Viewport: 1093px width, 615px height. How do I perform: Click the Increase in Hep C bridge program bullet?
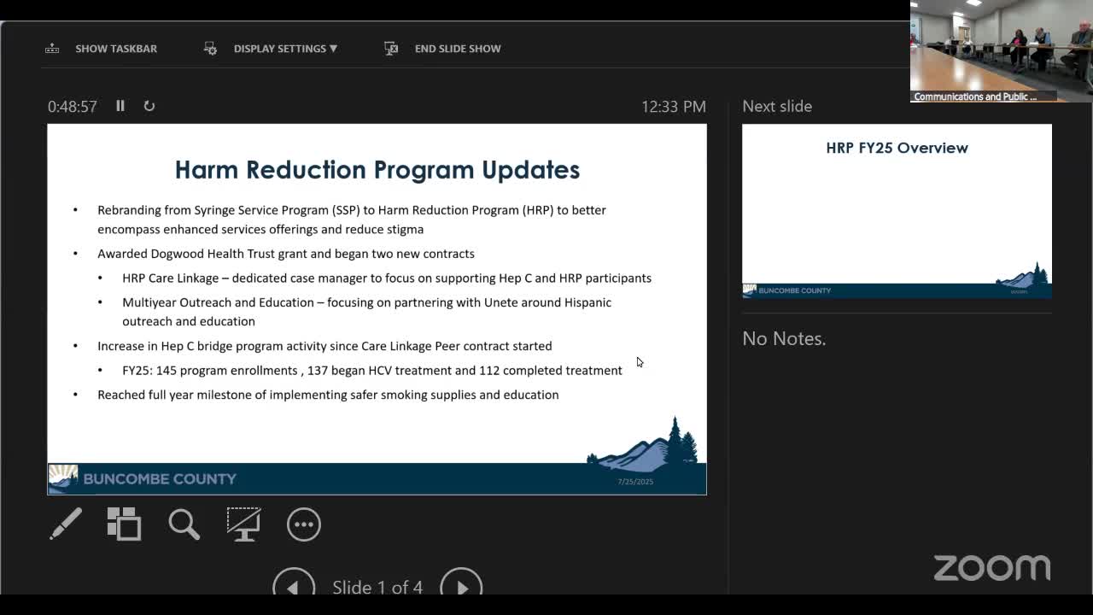pos(324,346)
